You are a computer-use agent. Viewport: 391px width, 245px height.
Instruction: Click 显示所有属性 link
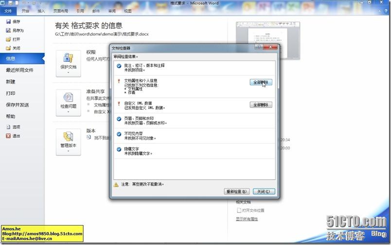247,219
